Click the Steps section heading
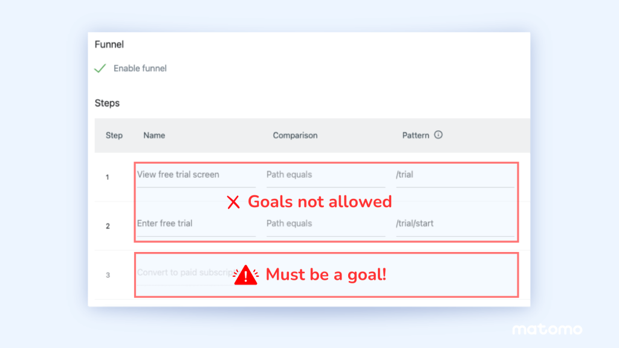Screen dimensions: 619x348 pos(107,103)
